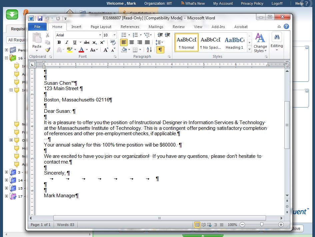This screenshot has height=237, width=315.
Task: Click the Italic formatting icon
Action: pos(67,42)
